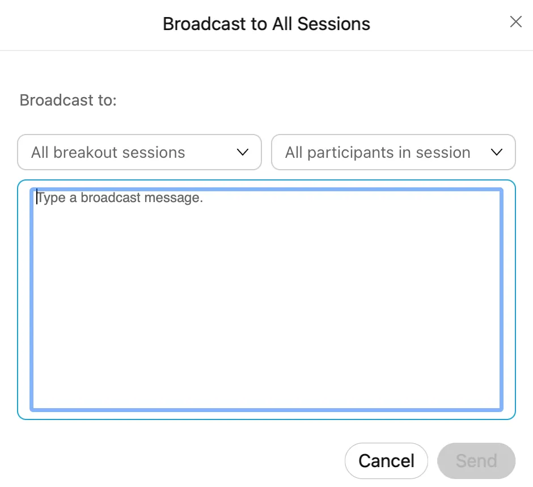Focus the Type a broadcast message placeholder
The height and width of the screenshot is (487, 533).
point(120,198)
